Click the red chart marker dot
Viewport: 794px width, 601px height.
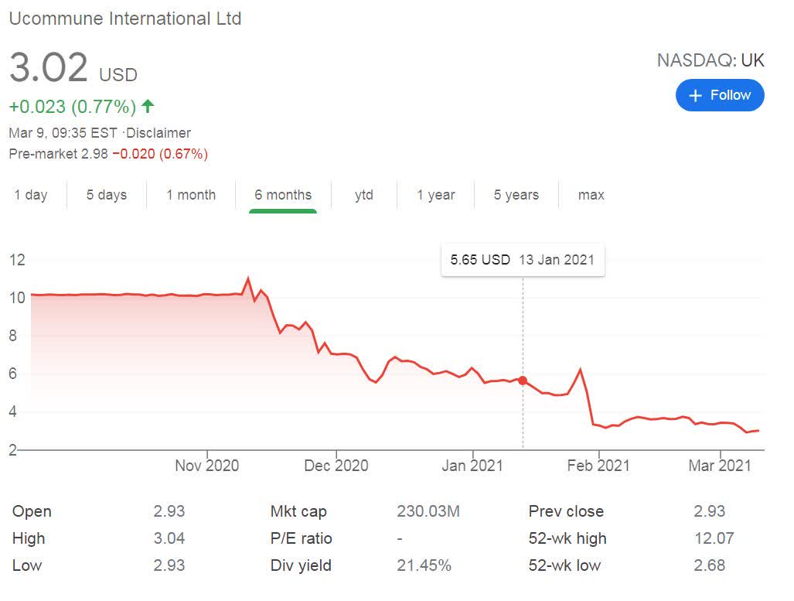coord(523,381)
